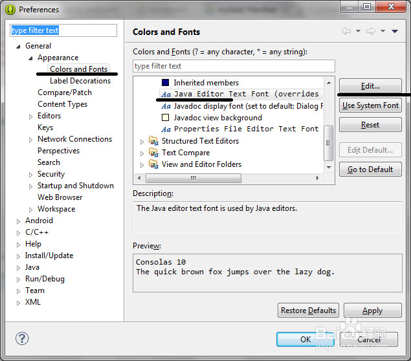Expand the C/C++ preferences node
This screenshot has height=361, width=411.
[x=18, y=233]
